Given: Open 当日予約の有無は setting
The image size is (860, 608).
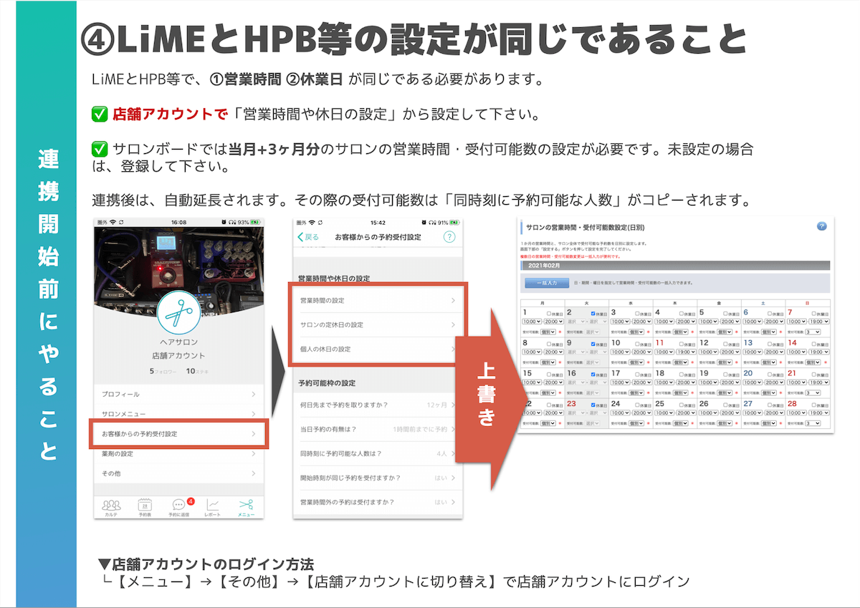Looking at the screenshot, I should point(377,429).
